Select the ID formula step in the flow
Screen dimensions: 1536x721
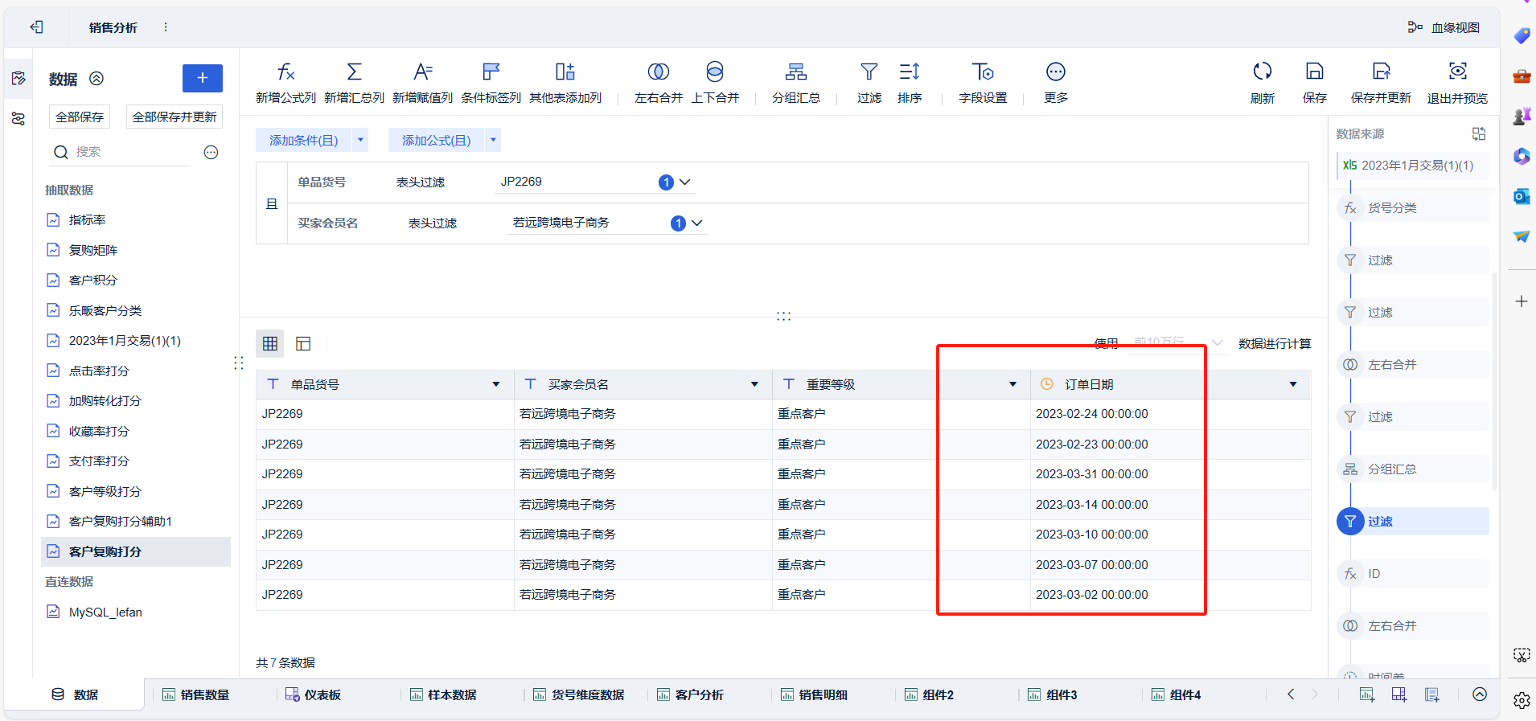coord(1413,574)
